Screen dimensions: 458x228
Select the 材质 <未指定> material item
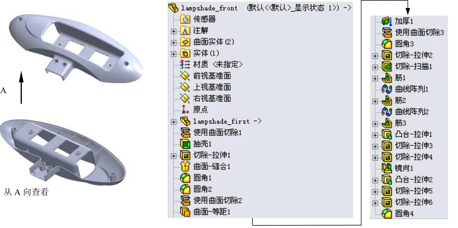point(211,64)
